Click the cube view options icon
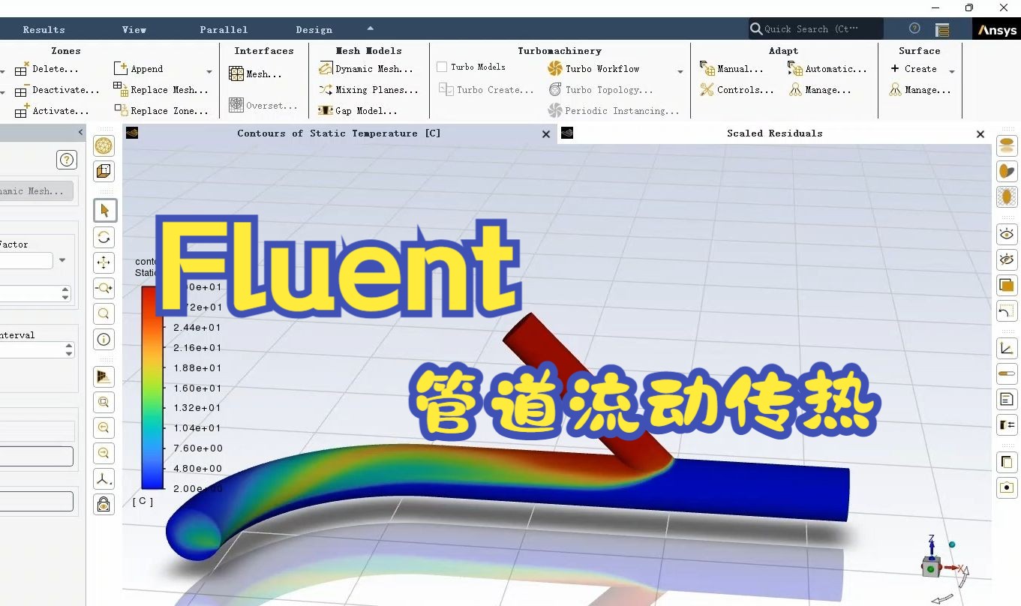Screen dimensions: 1021x606 pos(104,171)
